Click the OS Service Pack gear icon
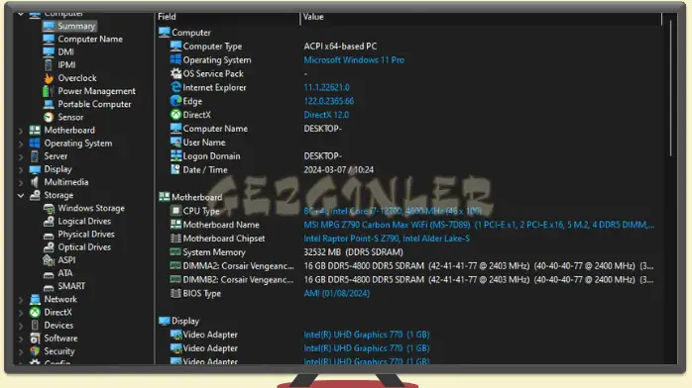This screenshot has height=388, width=692. [175, 73]
